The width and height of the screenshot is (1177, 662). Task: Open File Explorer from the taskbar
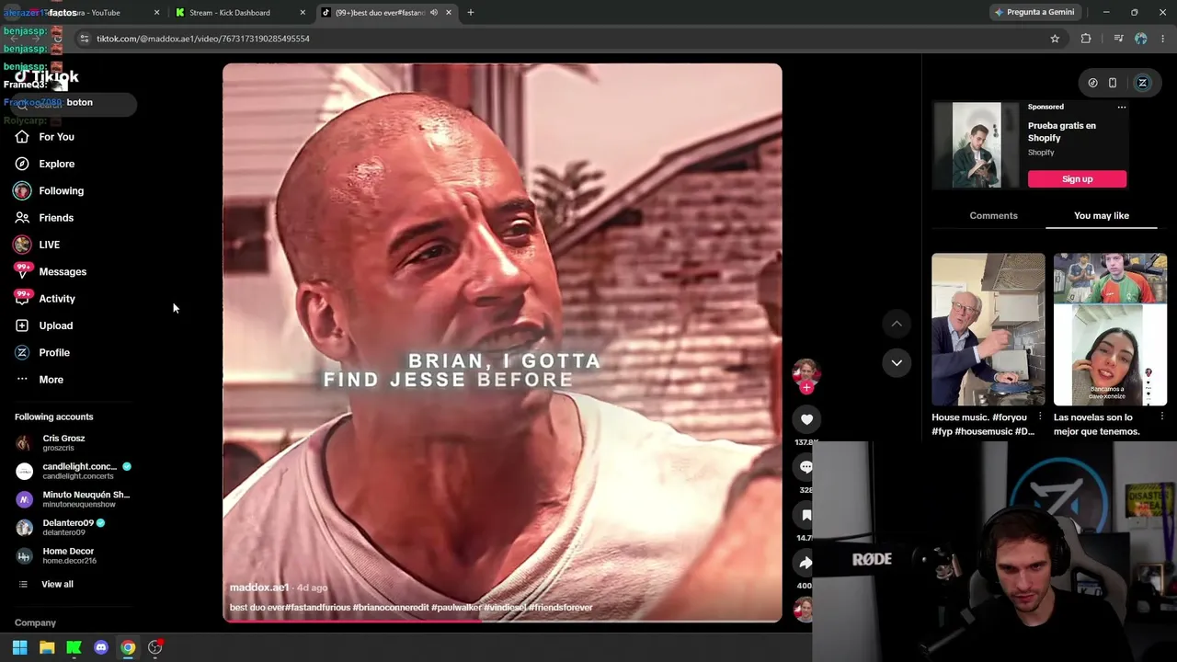[47, 647]
